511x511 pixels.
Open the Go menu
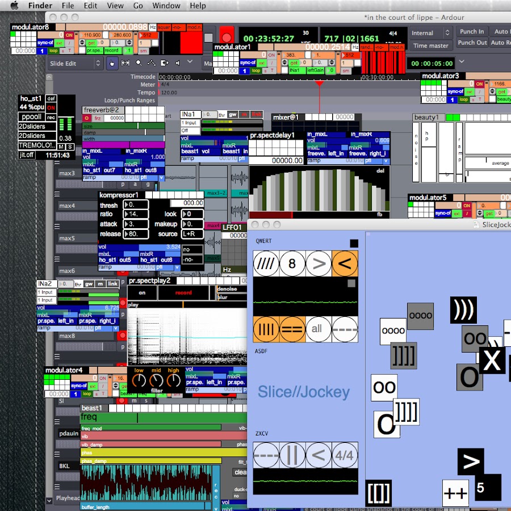pos(138,6)
